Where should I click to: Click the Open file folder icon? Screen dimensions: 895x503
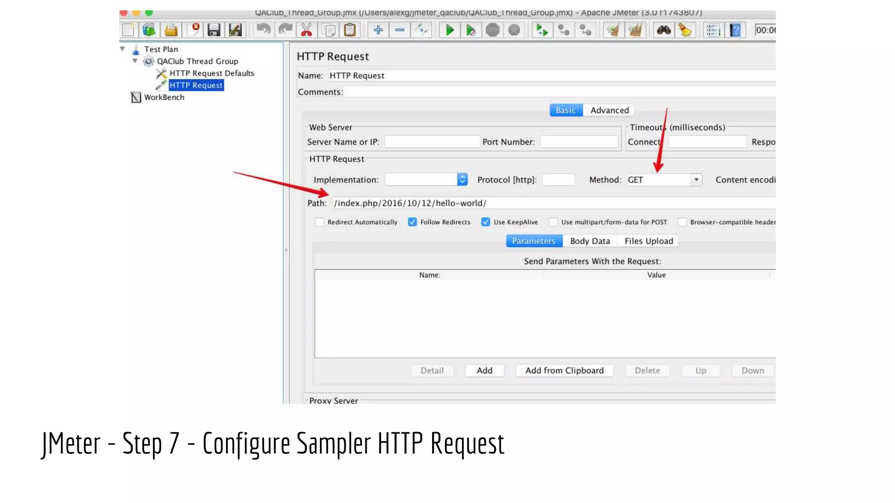[x=171, y=30]
